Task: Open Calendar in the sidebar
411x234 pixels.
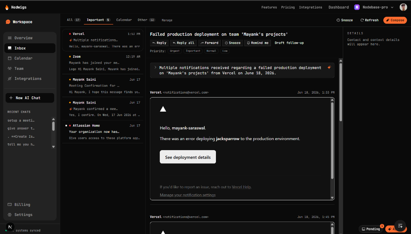Action: (x=30, y=58)
